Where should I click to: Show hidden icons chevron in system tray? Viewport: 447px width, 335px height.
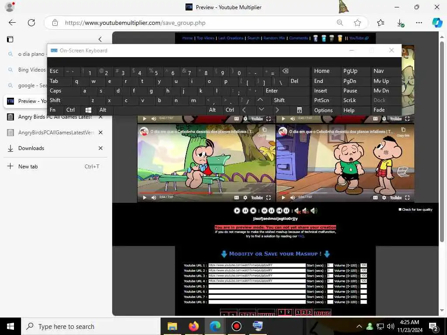(359, 326)
